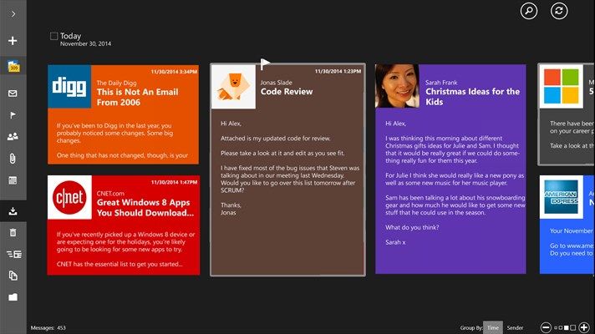Click the '11/30/2014 1:47PM' timestamp

pos(174,182)
